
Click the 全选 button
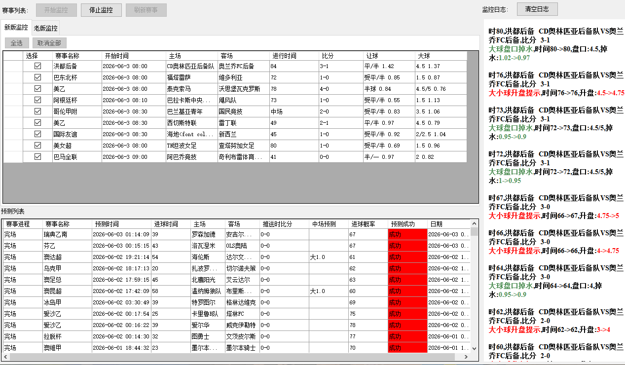17,43
